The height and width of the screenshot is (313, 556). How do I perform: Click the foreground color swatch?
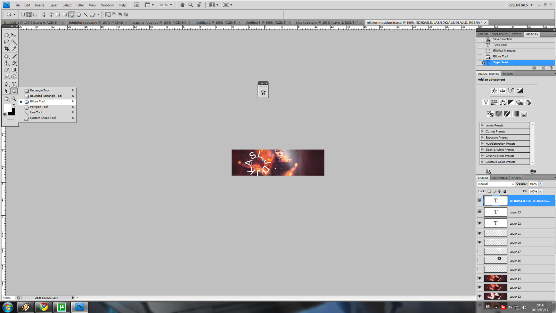coord(7,108)
